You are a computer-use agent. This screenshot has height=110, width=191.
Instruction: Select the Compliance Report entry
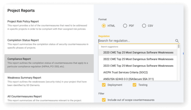(49, 63)
